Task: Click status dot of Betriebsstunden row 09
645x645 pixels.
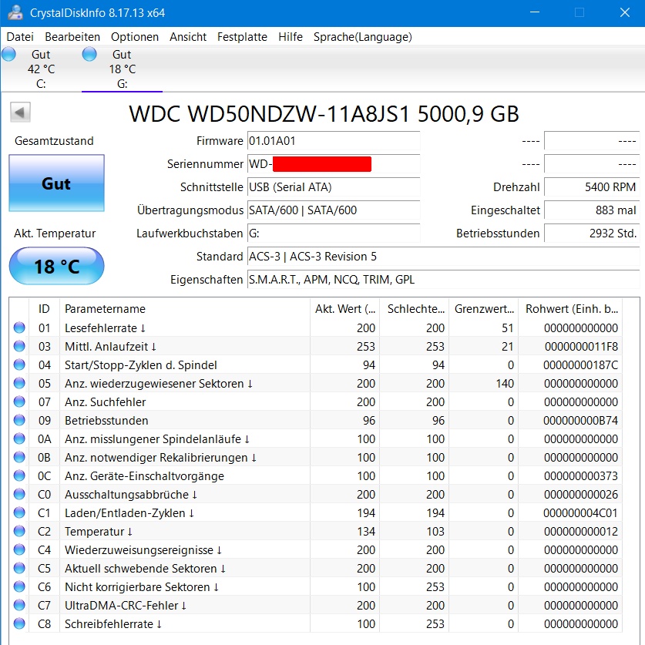Action: [x=19, y=420]
